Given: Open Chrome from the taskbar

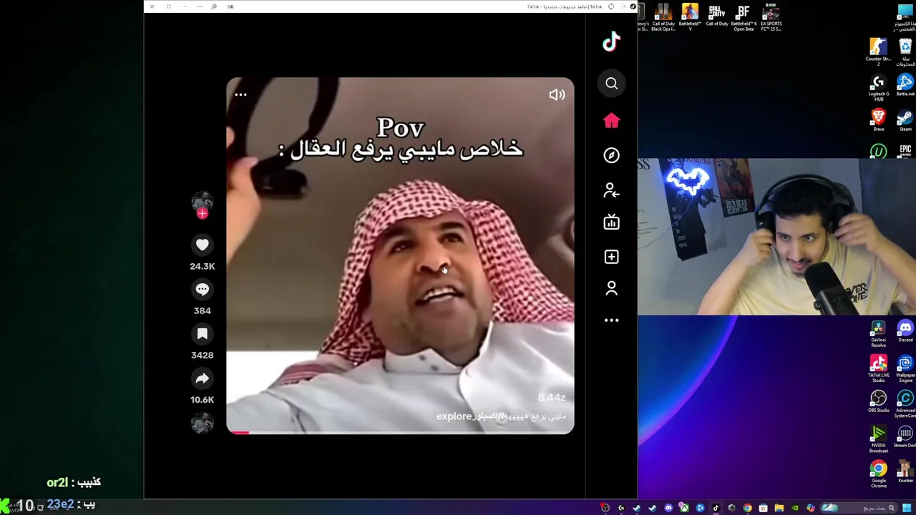Looking at the screenshot, I should tap(747, 508).
